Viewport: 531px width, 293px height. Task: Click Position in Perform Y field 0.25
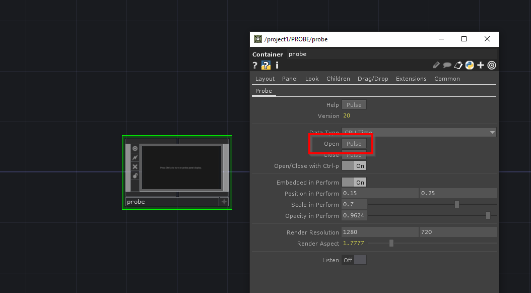coord(458,193)
